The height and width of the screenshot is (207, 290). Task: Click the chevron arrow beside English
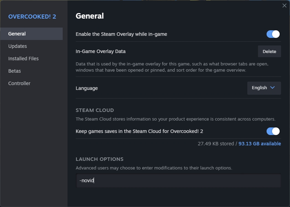click(272, 88)
